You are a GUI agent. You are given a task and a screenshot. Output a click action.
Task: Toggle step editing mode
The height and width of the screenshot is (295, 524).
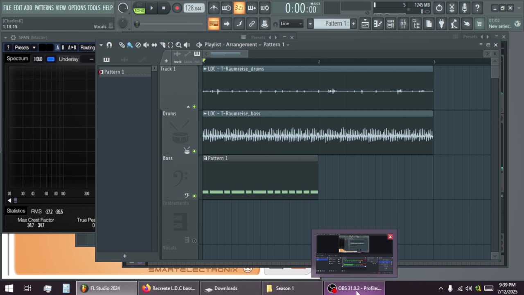(x=239, y=24)
